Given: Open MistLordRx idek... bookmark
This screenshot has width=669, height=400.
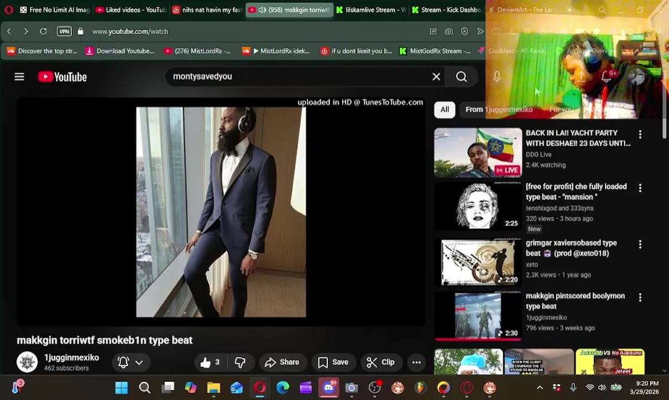Looking at the screenshot, I should click(276, 51).
